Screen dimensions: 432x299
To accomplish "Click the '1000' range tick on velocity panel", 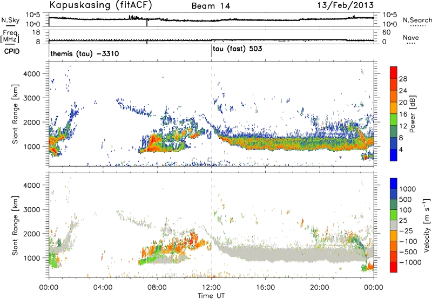I will [x=32, y=257].
